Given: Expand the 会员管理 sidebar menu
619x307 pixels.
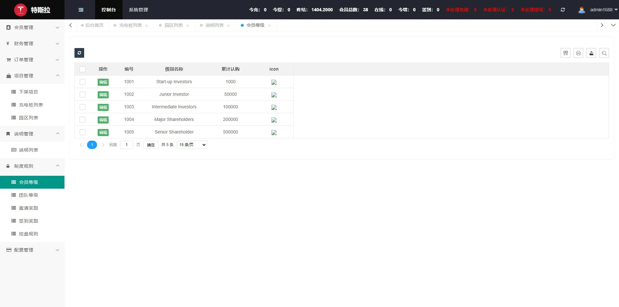Looking at the screenshot, I should point(32,27).
